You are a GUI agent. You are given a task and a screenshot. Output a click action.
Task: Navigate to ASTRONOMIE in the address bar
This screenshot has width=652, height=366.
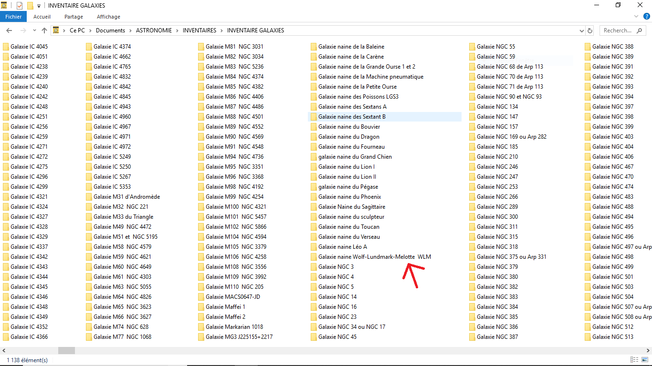[x=154, y=30]
